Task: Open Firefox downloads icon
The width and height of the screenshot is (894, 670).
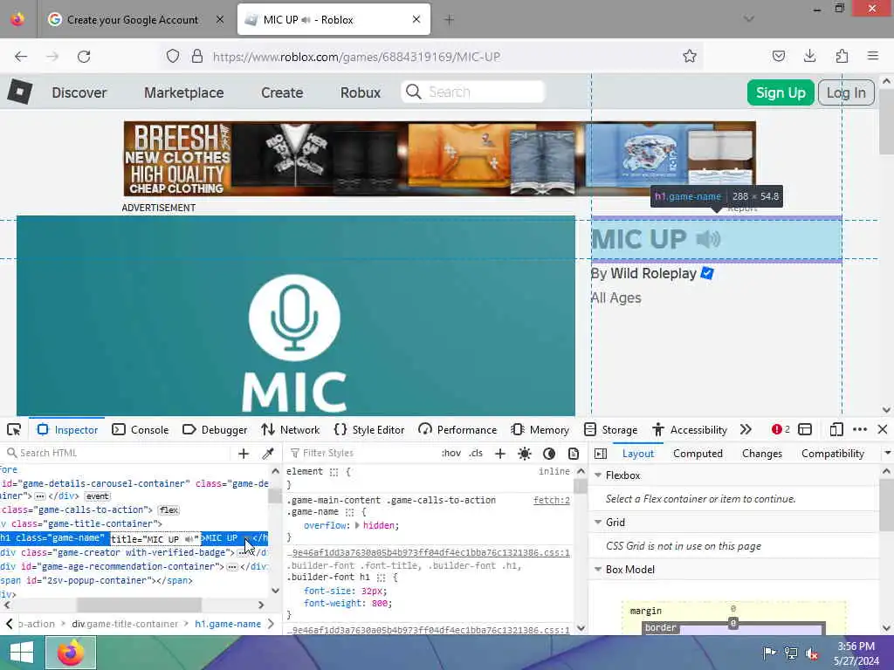Action: point(809,56)
